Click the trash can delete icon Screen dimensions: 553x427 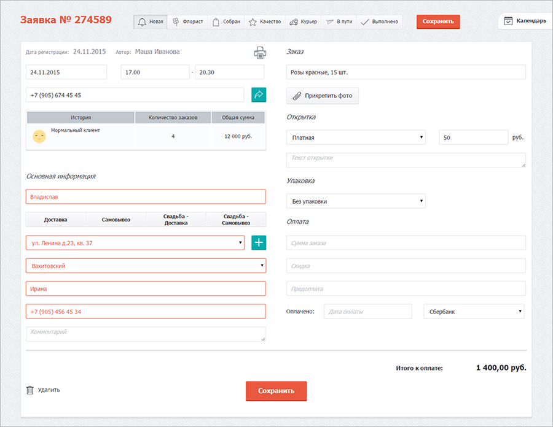click(30, 390)
